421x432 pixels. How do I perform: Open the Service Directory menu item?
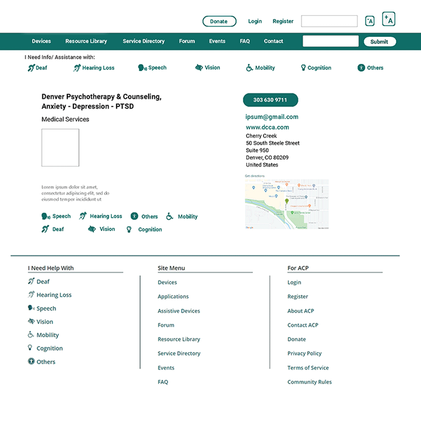[144, 41]
